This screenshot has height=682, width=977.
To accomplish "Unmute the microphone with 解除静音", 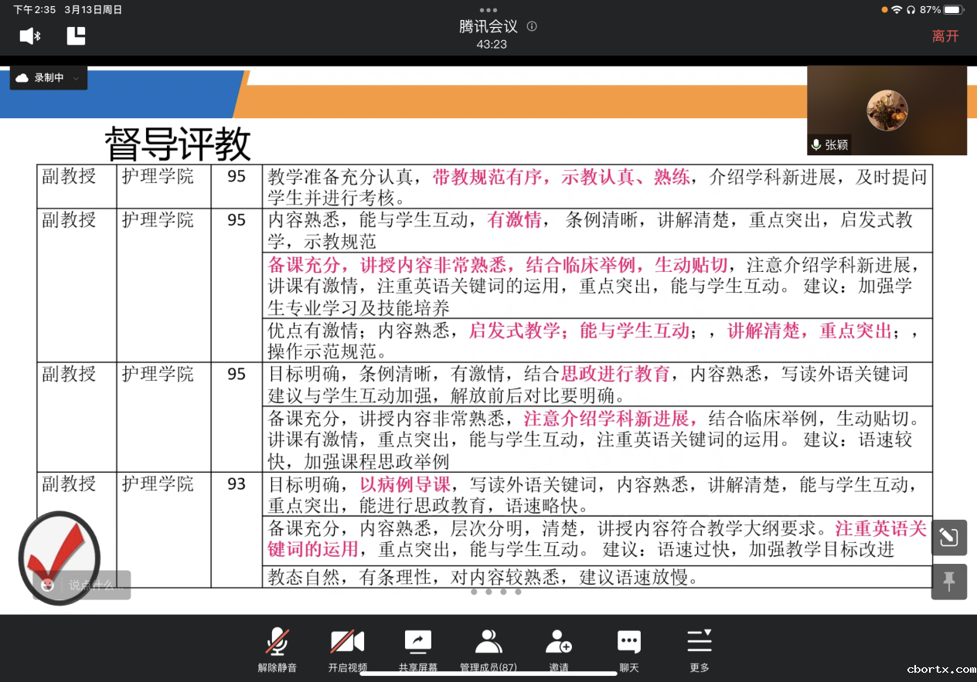I will pos(277,647).
